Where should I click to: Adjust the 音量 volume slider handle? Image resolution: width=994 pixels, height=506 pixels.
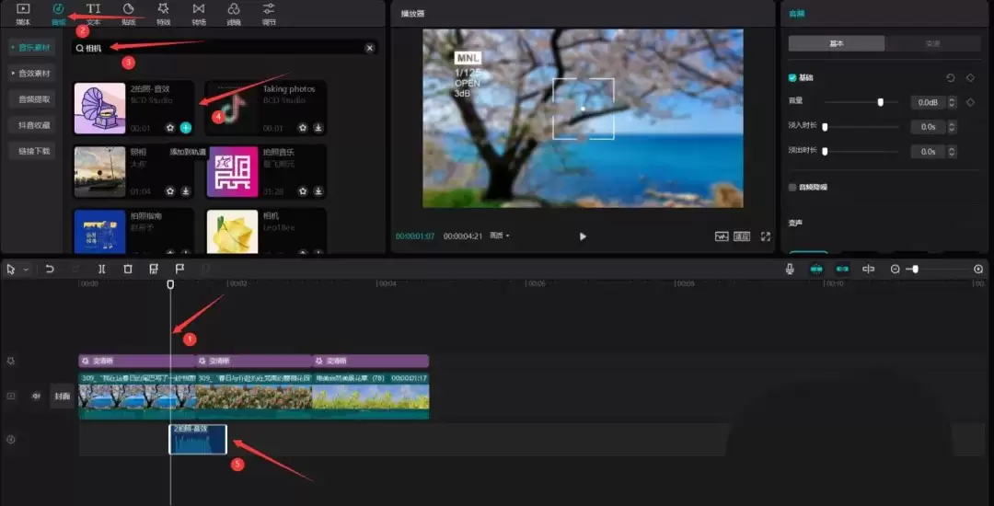[x=881, y=102]
